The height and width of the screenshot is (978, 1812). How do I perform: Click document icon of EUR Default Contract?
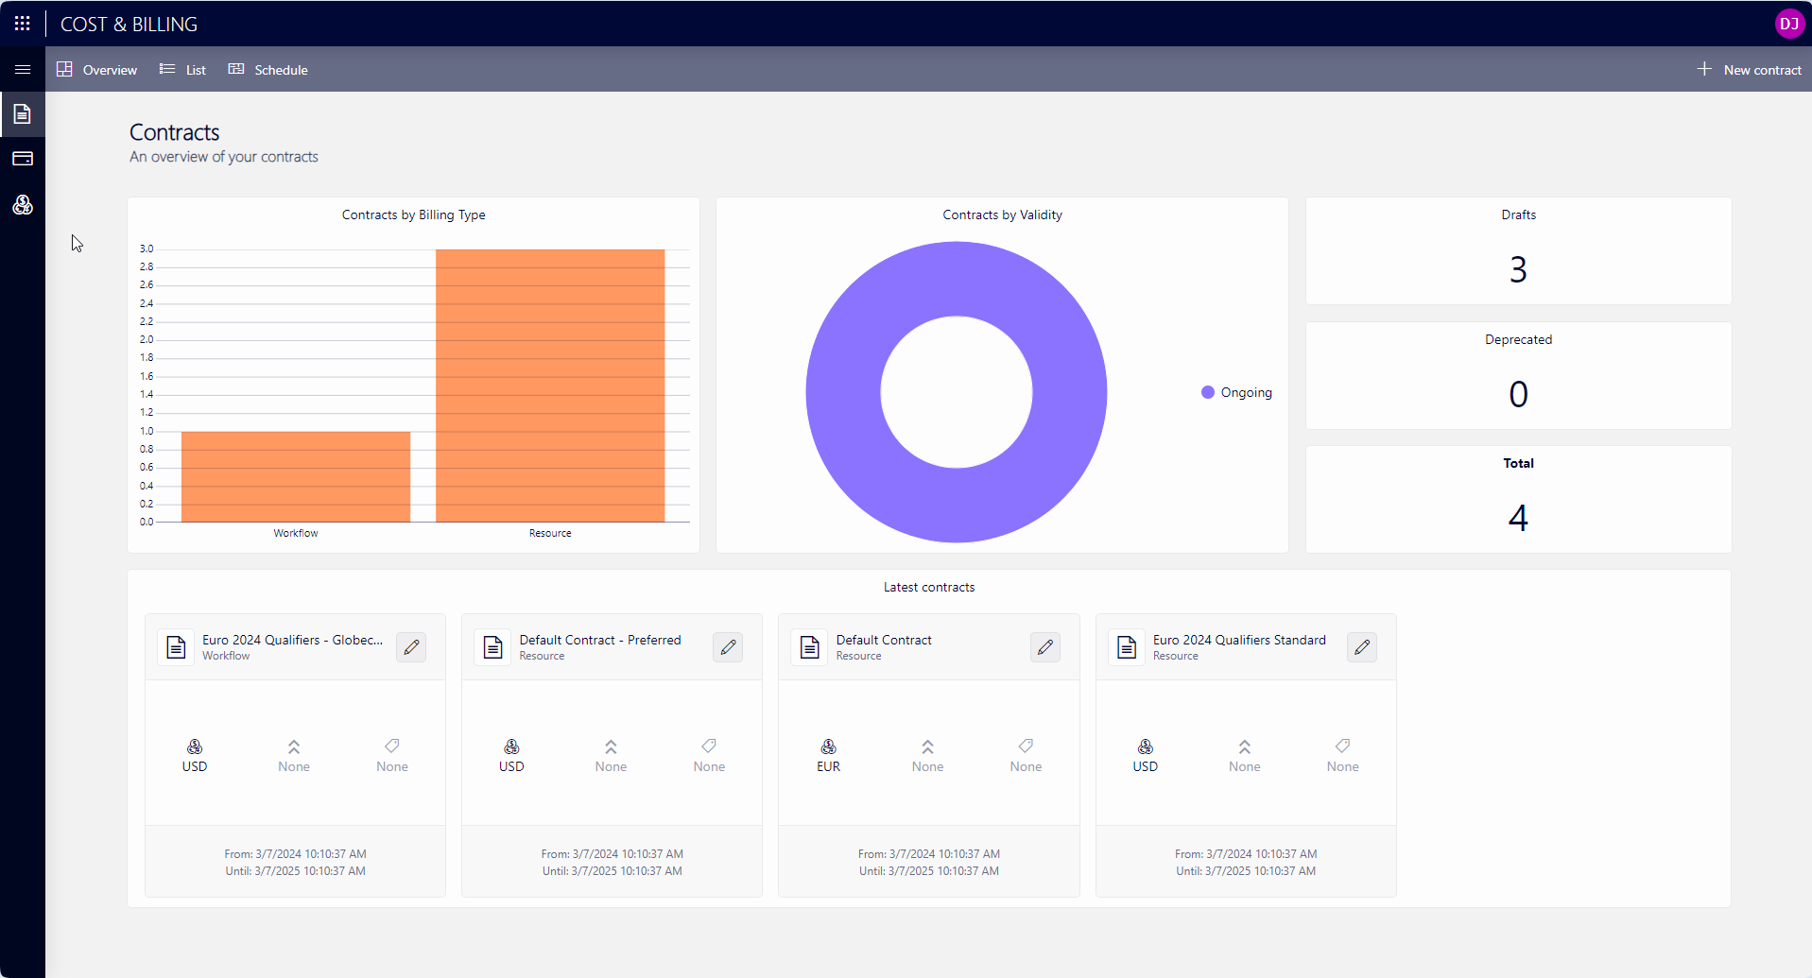(x=809, y=647)
